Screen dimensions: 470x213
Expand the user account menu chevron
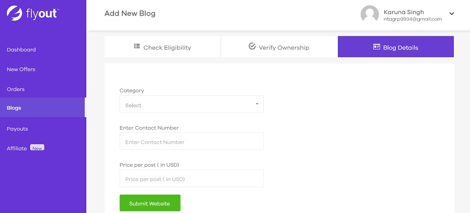click(x=452, y=14)
